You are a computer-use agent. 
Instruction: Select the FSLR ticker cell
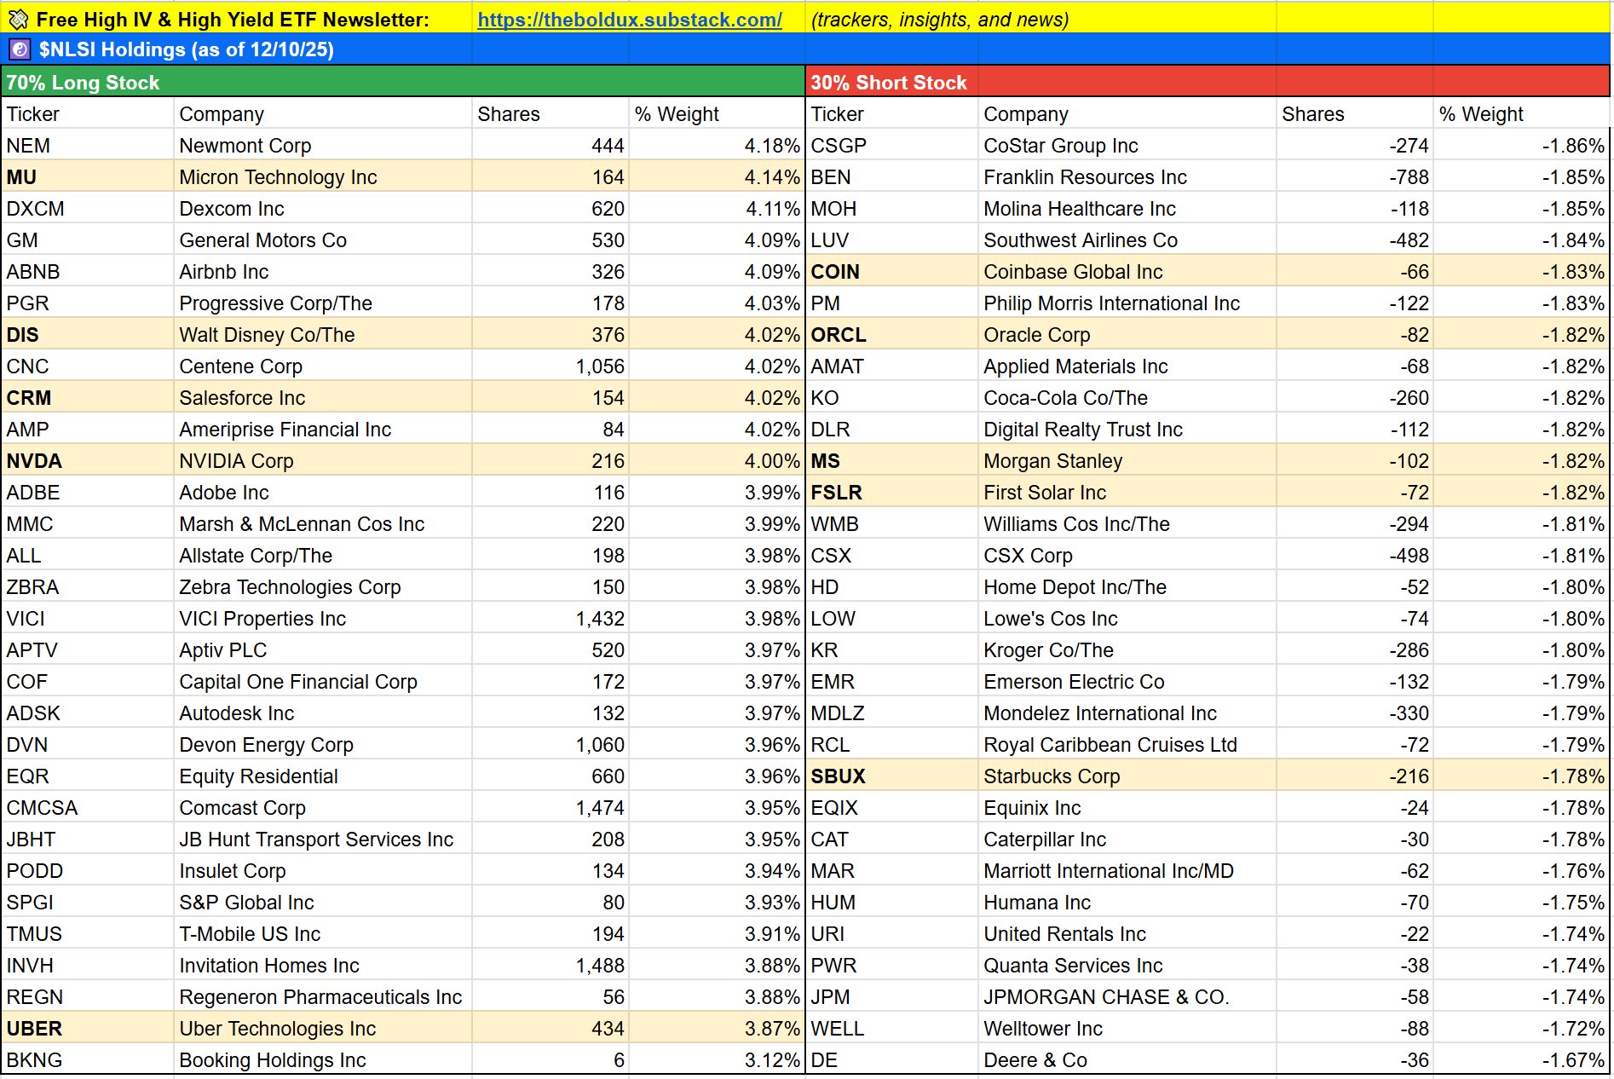(892, 493)
